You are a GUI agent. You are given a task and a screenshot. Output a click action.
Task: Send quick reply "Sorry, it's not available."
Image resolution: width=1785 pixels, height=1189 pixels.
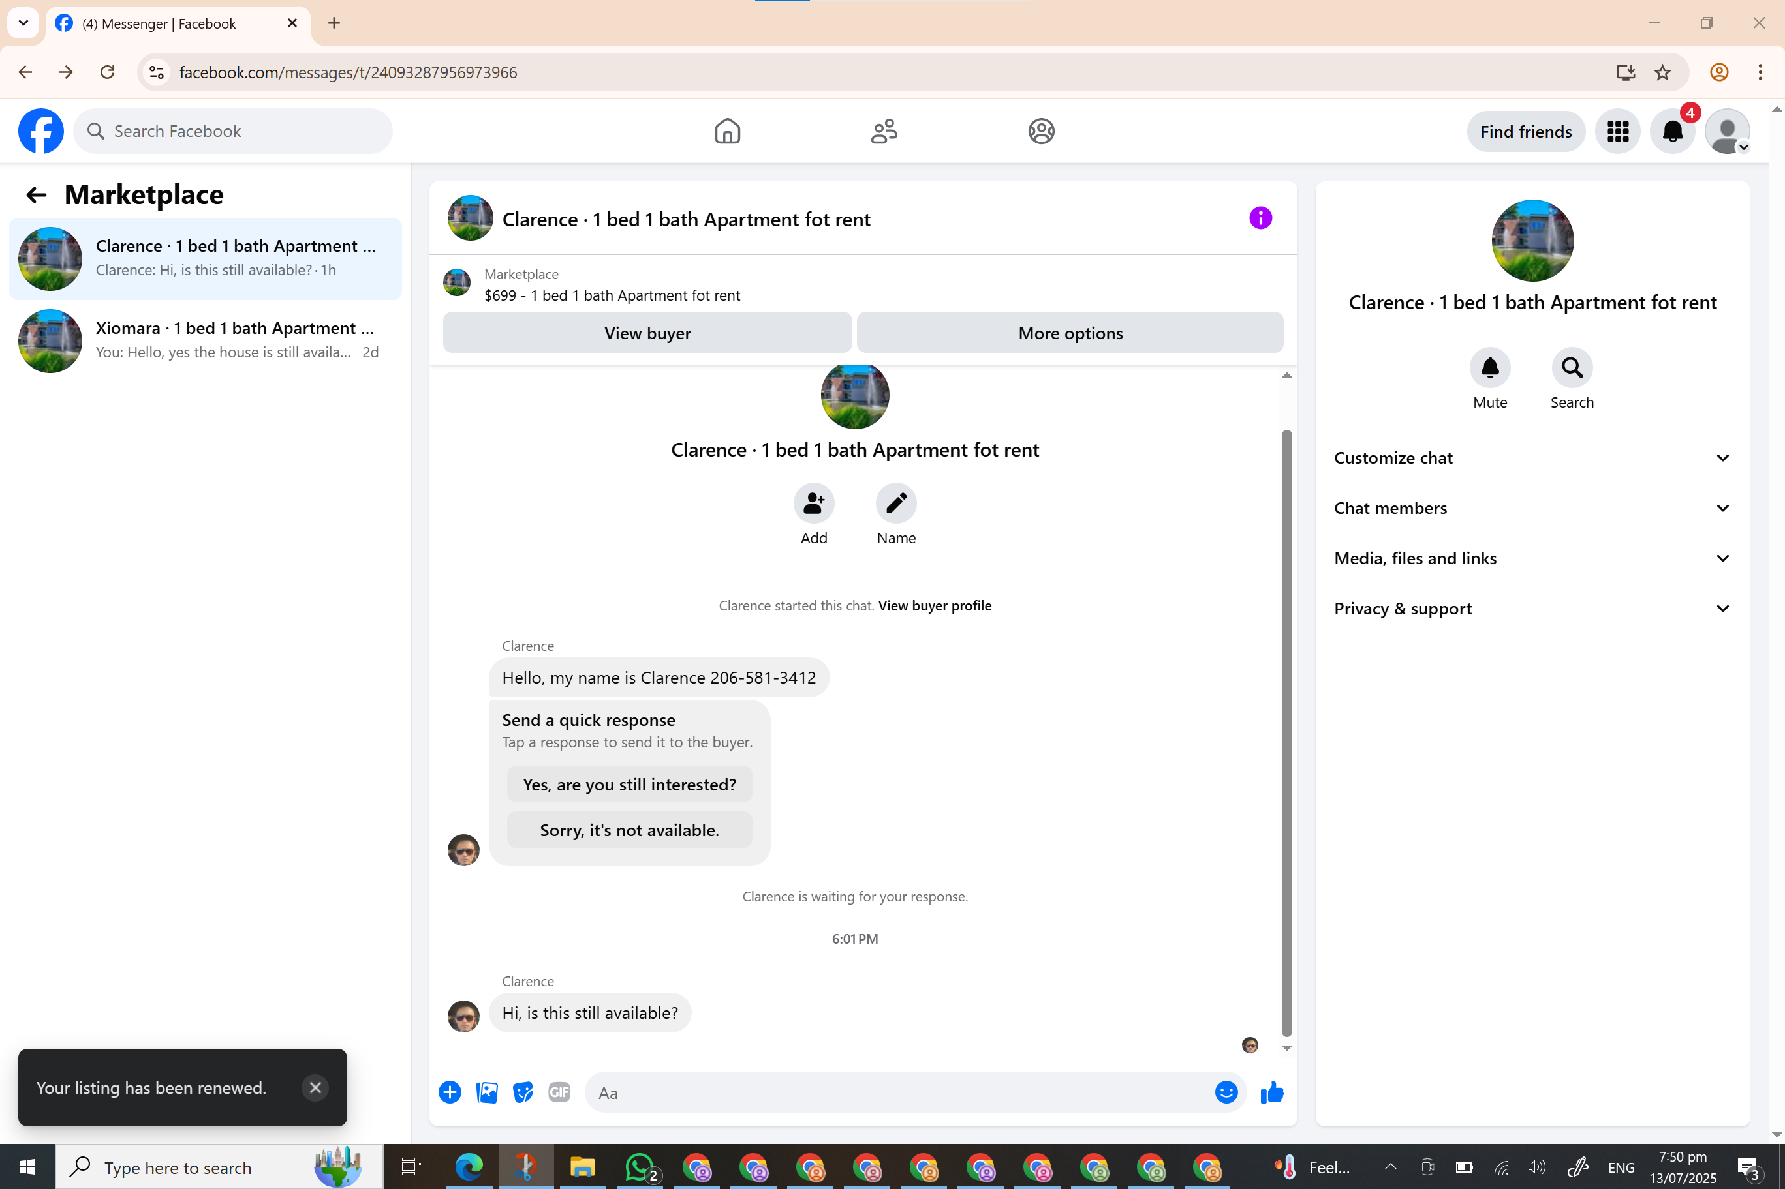(x=629, y=830)
